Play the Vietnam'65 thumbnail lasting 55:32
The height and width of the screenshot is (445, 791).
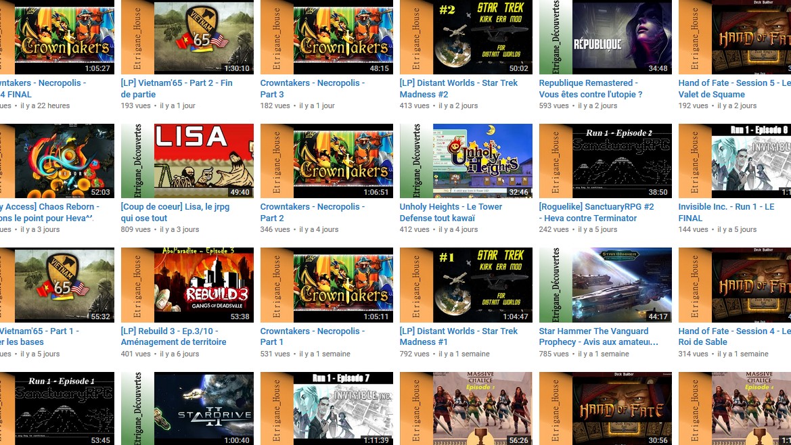pyautogui.click(x=57, y=285)
